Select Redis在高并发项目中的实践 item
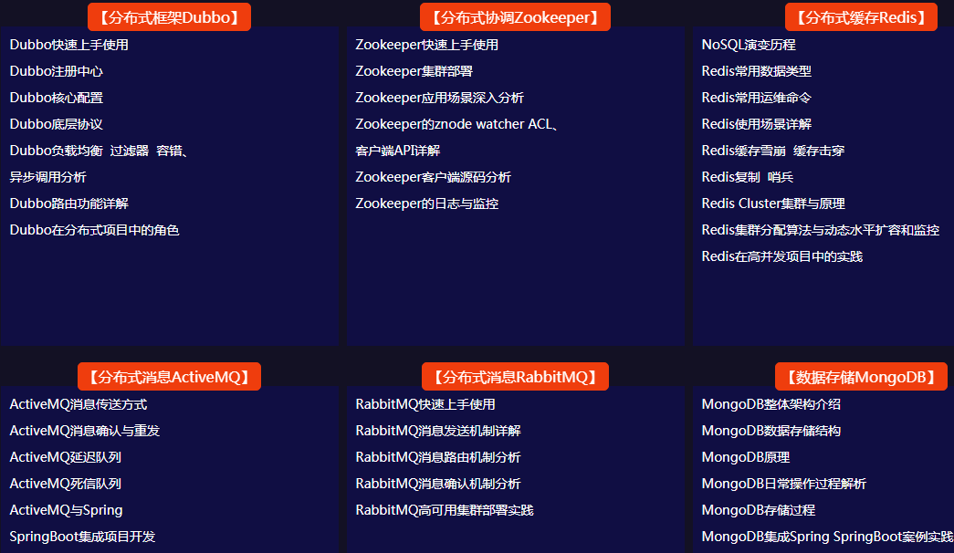Viewport: 954px width, 553px height. pos(781,256)
